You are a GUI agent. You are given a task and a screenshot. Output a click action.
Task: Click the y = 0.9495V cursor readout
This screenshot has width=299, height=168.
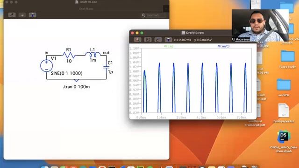pos(203,40)
